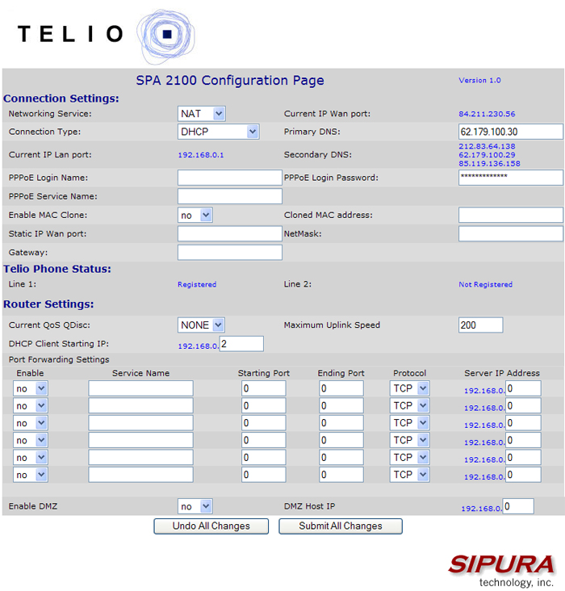This screenshot has height=591, width=565.
Task: Open the Enable DMZ dropdown
Action: point(195,506)
